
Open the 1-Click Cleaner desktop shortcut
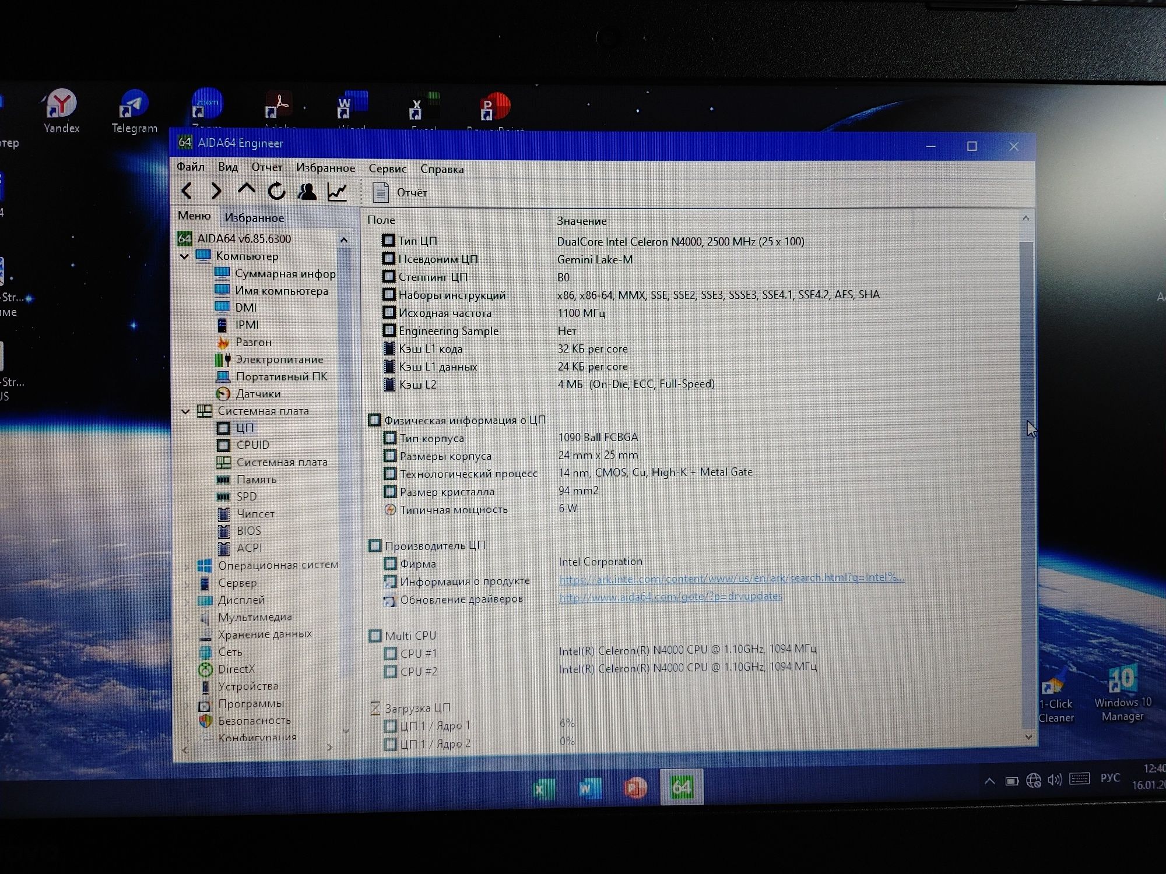[x=1055, y=696]
